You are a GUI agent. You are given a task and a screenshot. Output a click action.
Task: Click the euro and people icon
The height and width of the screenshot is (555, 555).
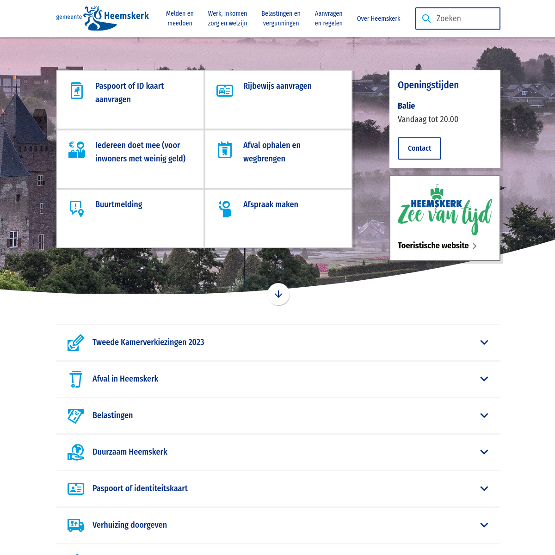[x=77, y=150]
